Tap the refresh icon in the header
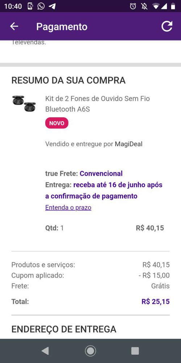This screenshot has height=363, width=181. pos(167,26)
